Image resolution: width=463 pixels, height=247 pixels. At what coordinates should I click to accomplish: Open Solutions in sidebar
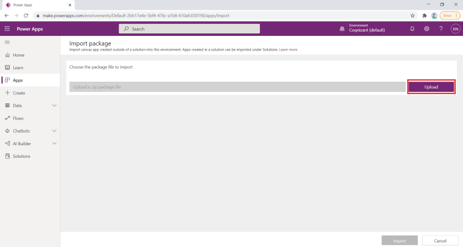(30, 156)
